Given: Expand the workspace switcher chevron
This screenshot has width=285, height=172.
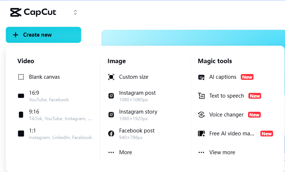Looking at the screenshot, I should tap(75, 12).
